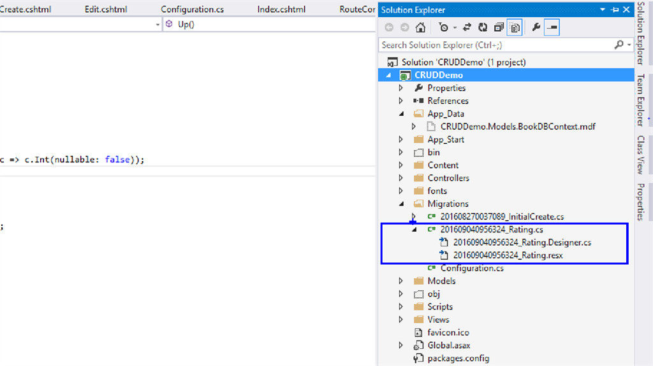
Task: Expand the Scripts folder
Action: (400, 307)
